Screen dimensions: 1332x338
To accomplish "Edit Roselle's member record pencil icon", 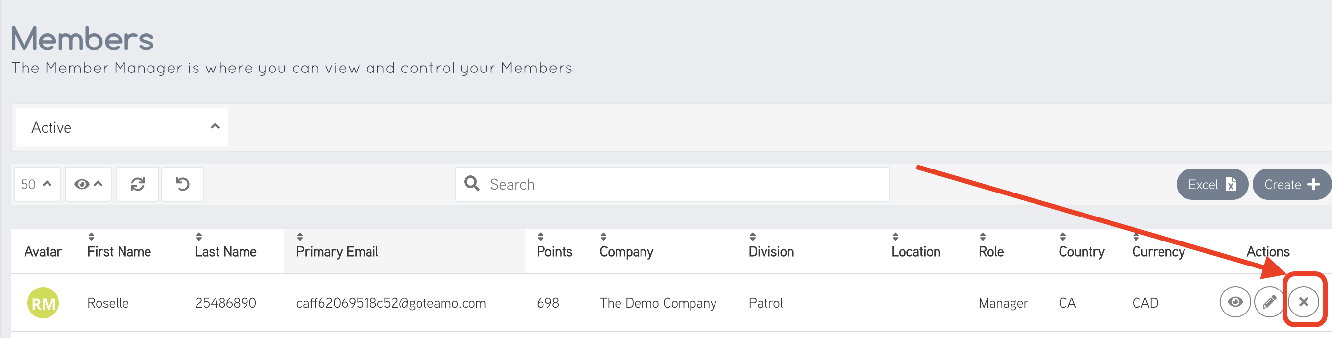I will pos(1269,302).
